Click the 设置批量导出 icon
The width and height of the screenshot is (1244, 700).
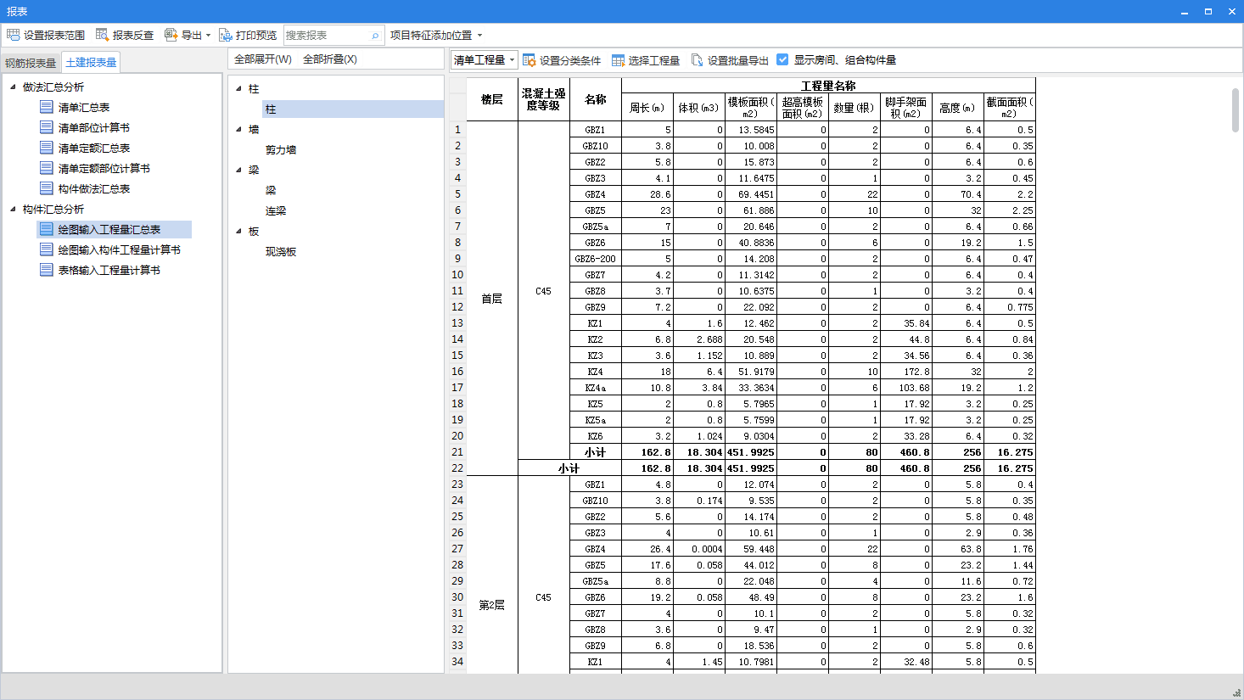[x=698, y=60]
